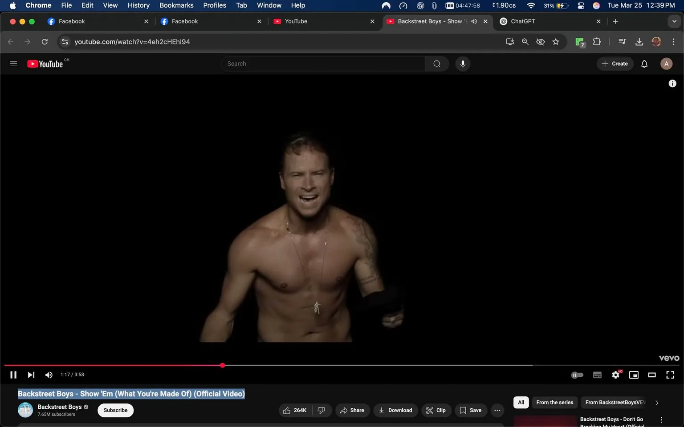Screen dimensions: 684x427
Task: Mute the video volume
Action: click(x=49, y=375)
